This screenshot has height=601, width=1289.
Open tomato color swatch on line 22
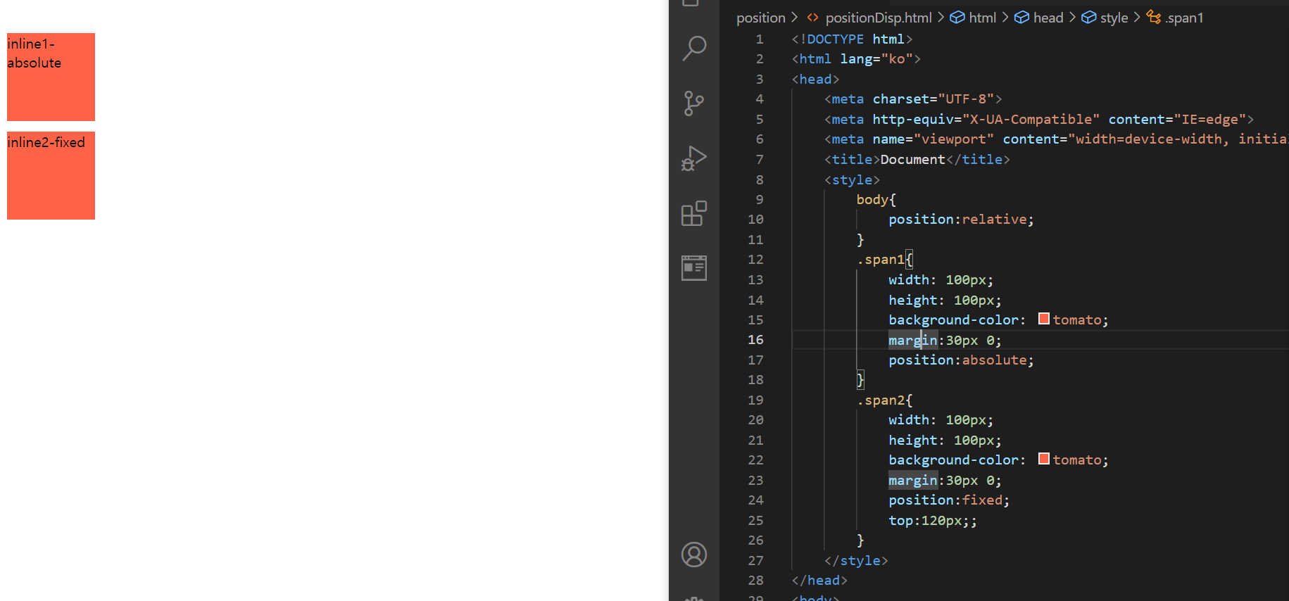click(1044, 459)
